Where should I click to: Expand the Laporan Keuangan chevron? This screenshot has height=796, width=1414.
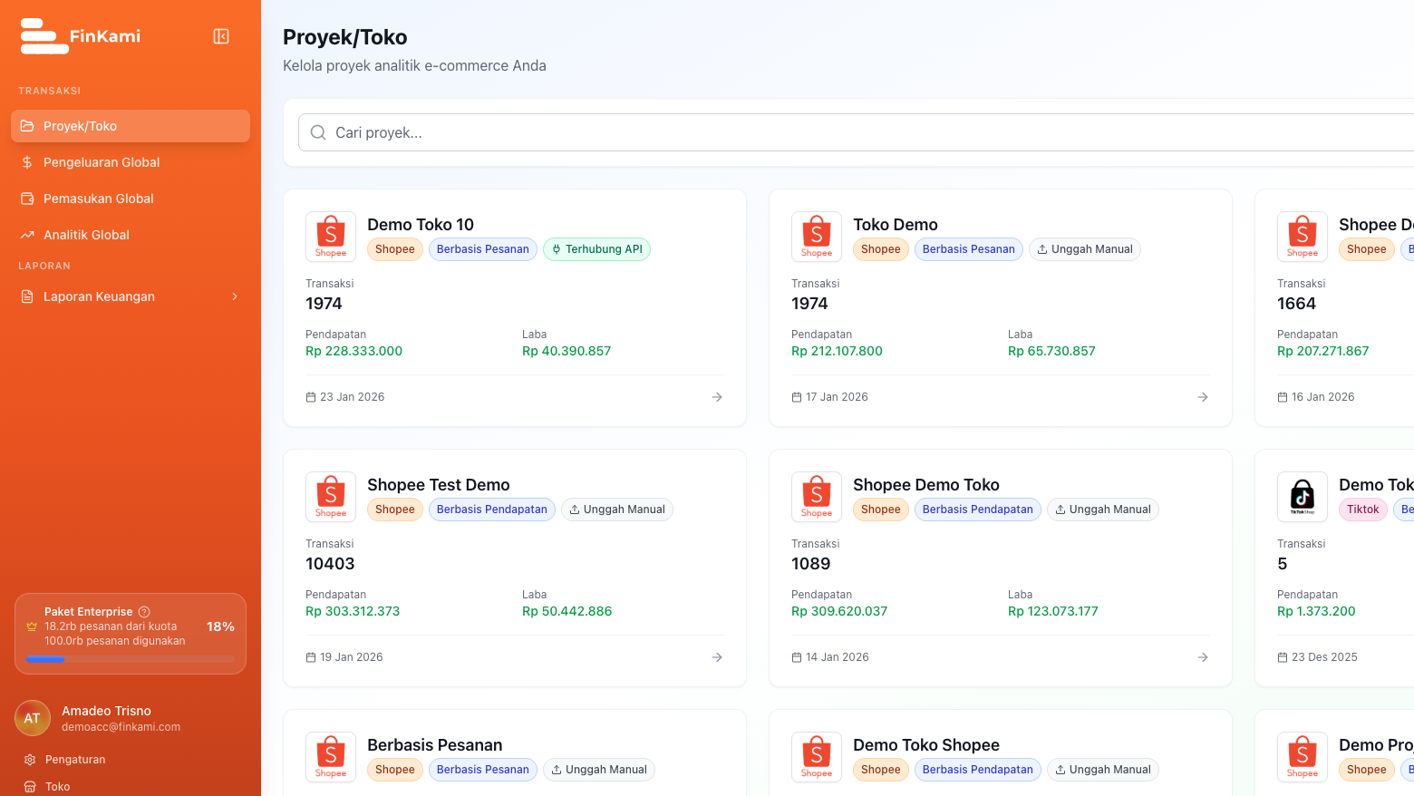[x=235, y=296]
